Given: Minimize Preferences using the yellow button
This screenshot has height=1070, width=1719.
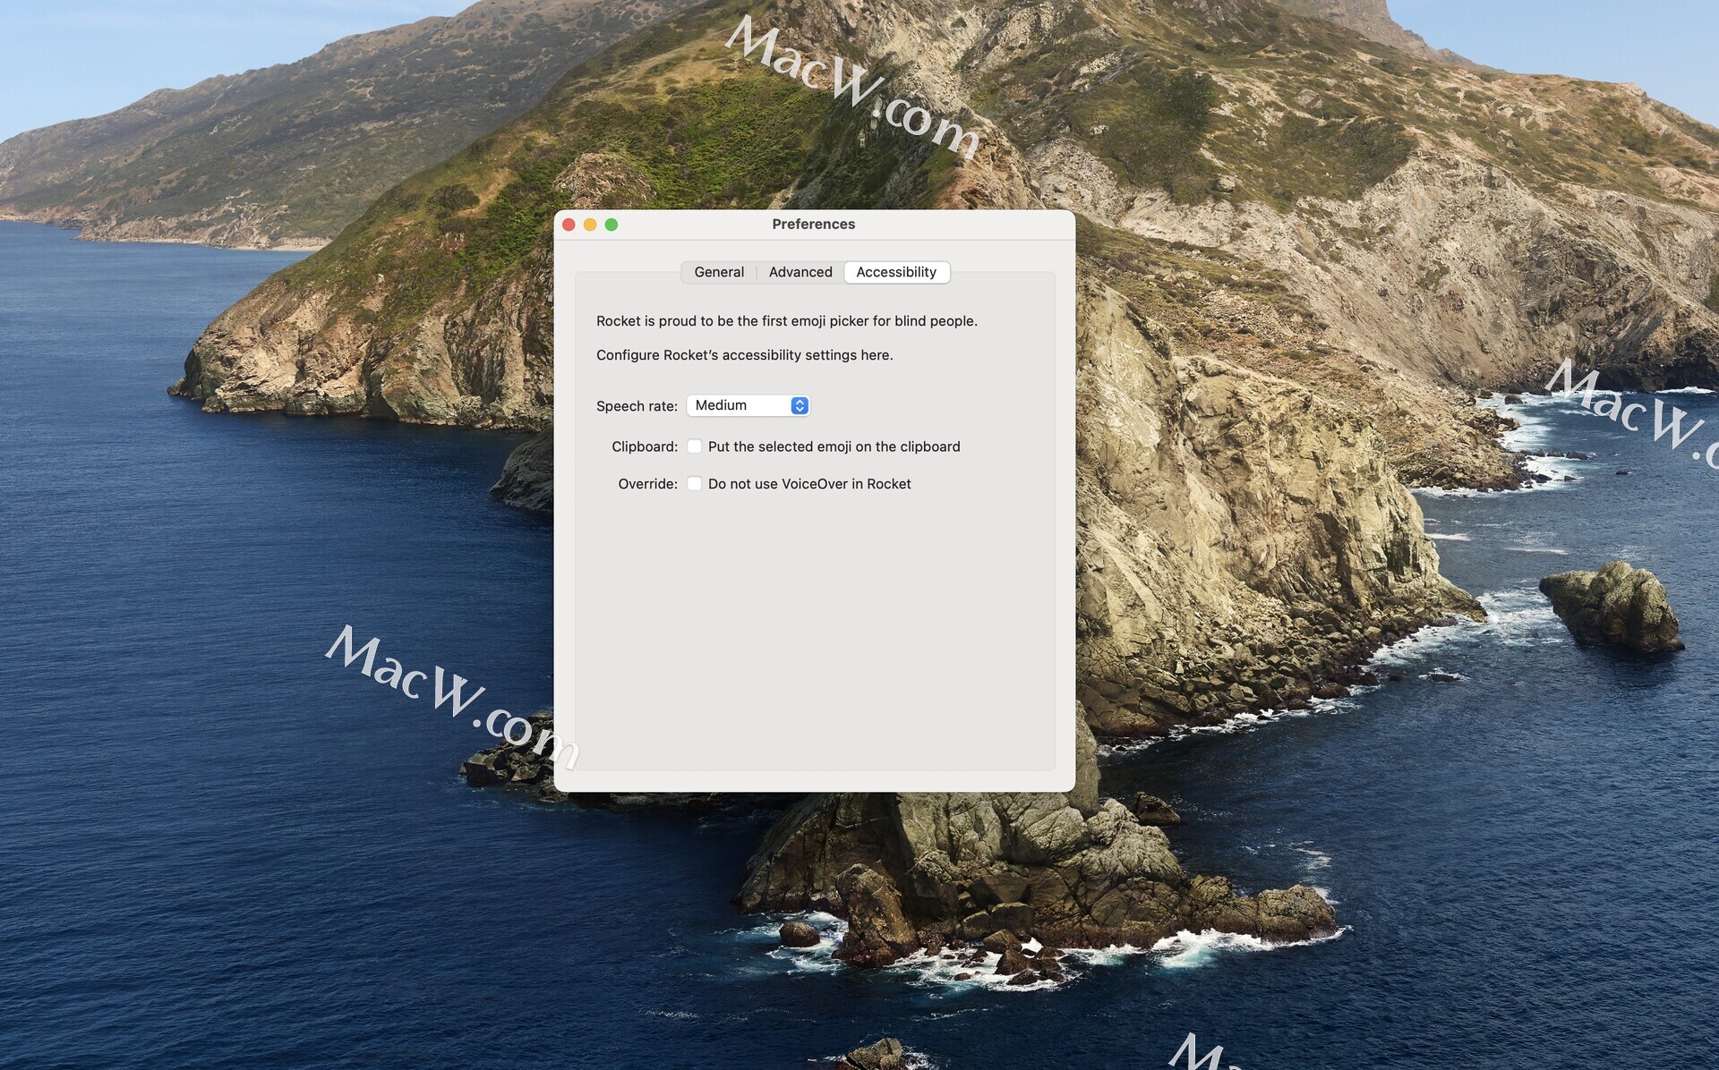Looking at the screenshot, I should click(x=590, y=225).
